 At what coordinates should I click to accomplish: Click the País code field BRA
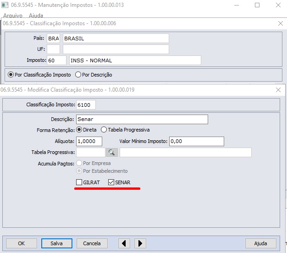(53, 38)
